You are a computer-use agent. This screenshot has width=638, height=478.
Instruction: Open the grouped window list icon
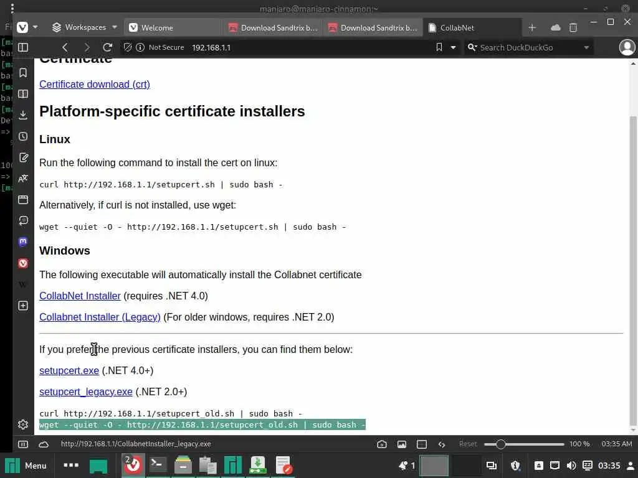tap(71, 465)
